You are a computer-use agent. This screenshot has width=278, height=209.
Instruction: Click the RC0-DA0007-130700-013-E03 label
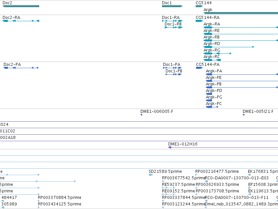point(237,178)
